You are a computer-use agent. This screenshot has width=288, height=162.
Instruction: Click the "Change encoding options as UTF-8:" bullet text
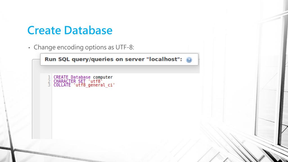pos(84,47)
